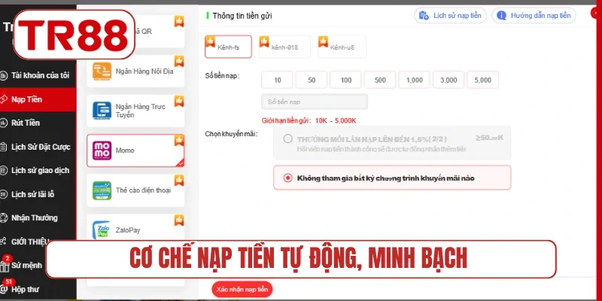Click the ZaloPay logo icon
Image resolution: width=602 pixels, height=301 pixels.
(102, 230)
